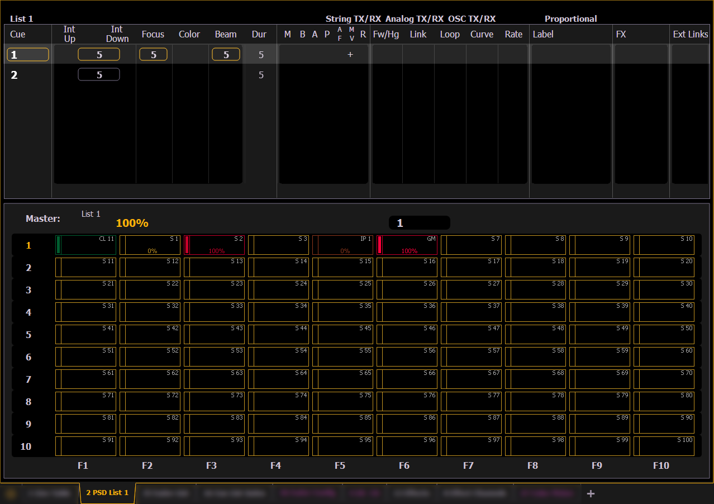The image size is (714, 504).
Task: Select the S 2 fader at 100%
Action: (214, 245)
